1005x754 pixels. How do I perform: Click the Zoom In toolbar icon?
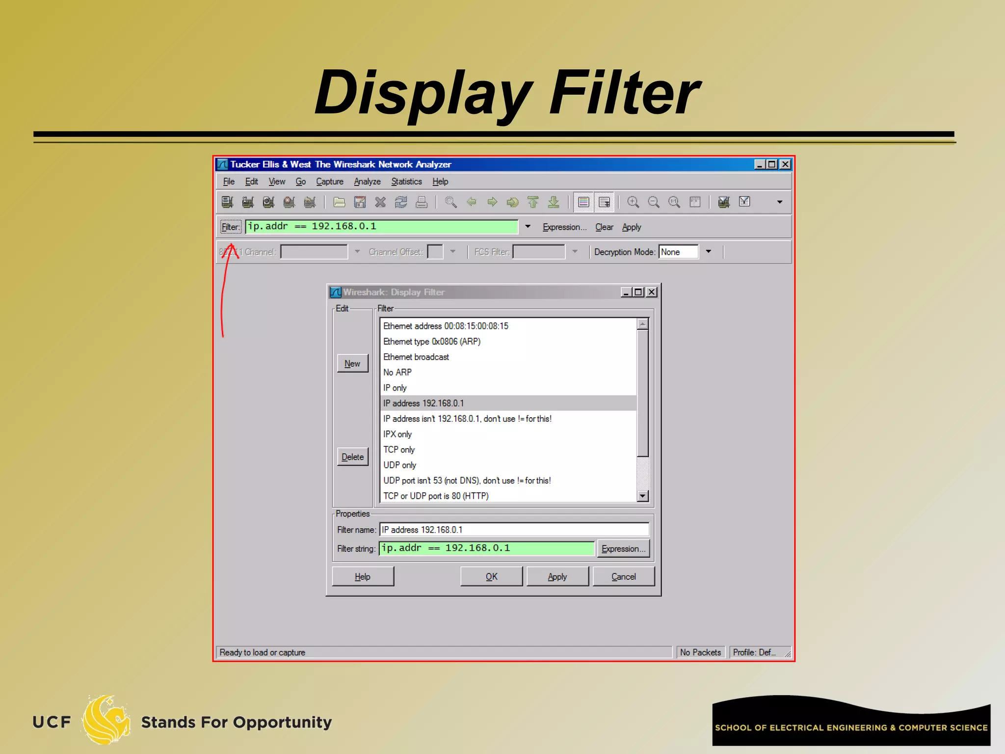click(634, 202)
